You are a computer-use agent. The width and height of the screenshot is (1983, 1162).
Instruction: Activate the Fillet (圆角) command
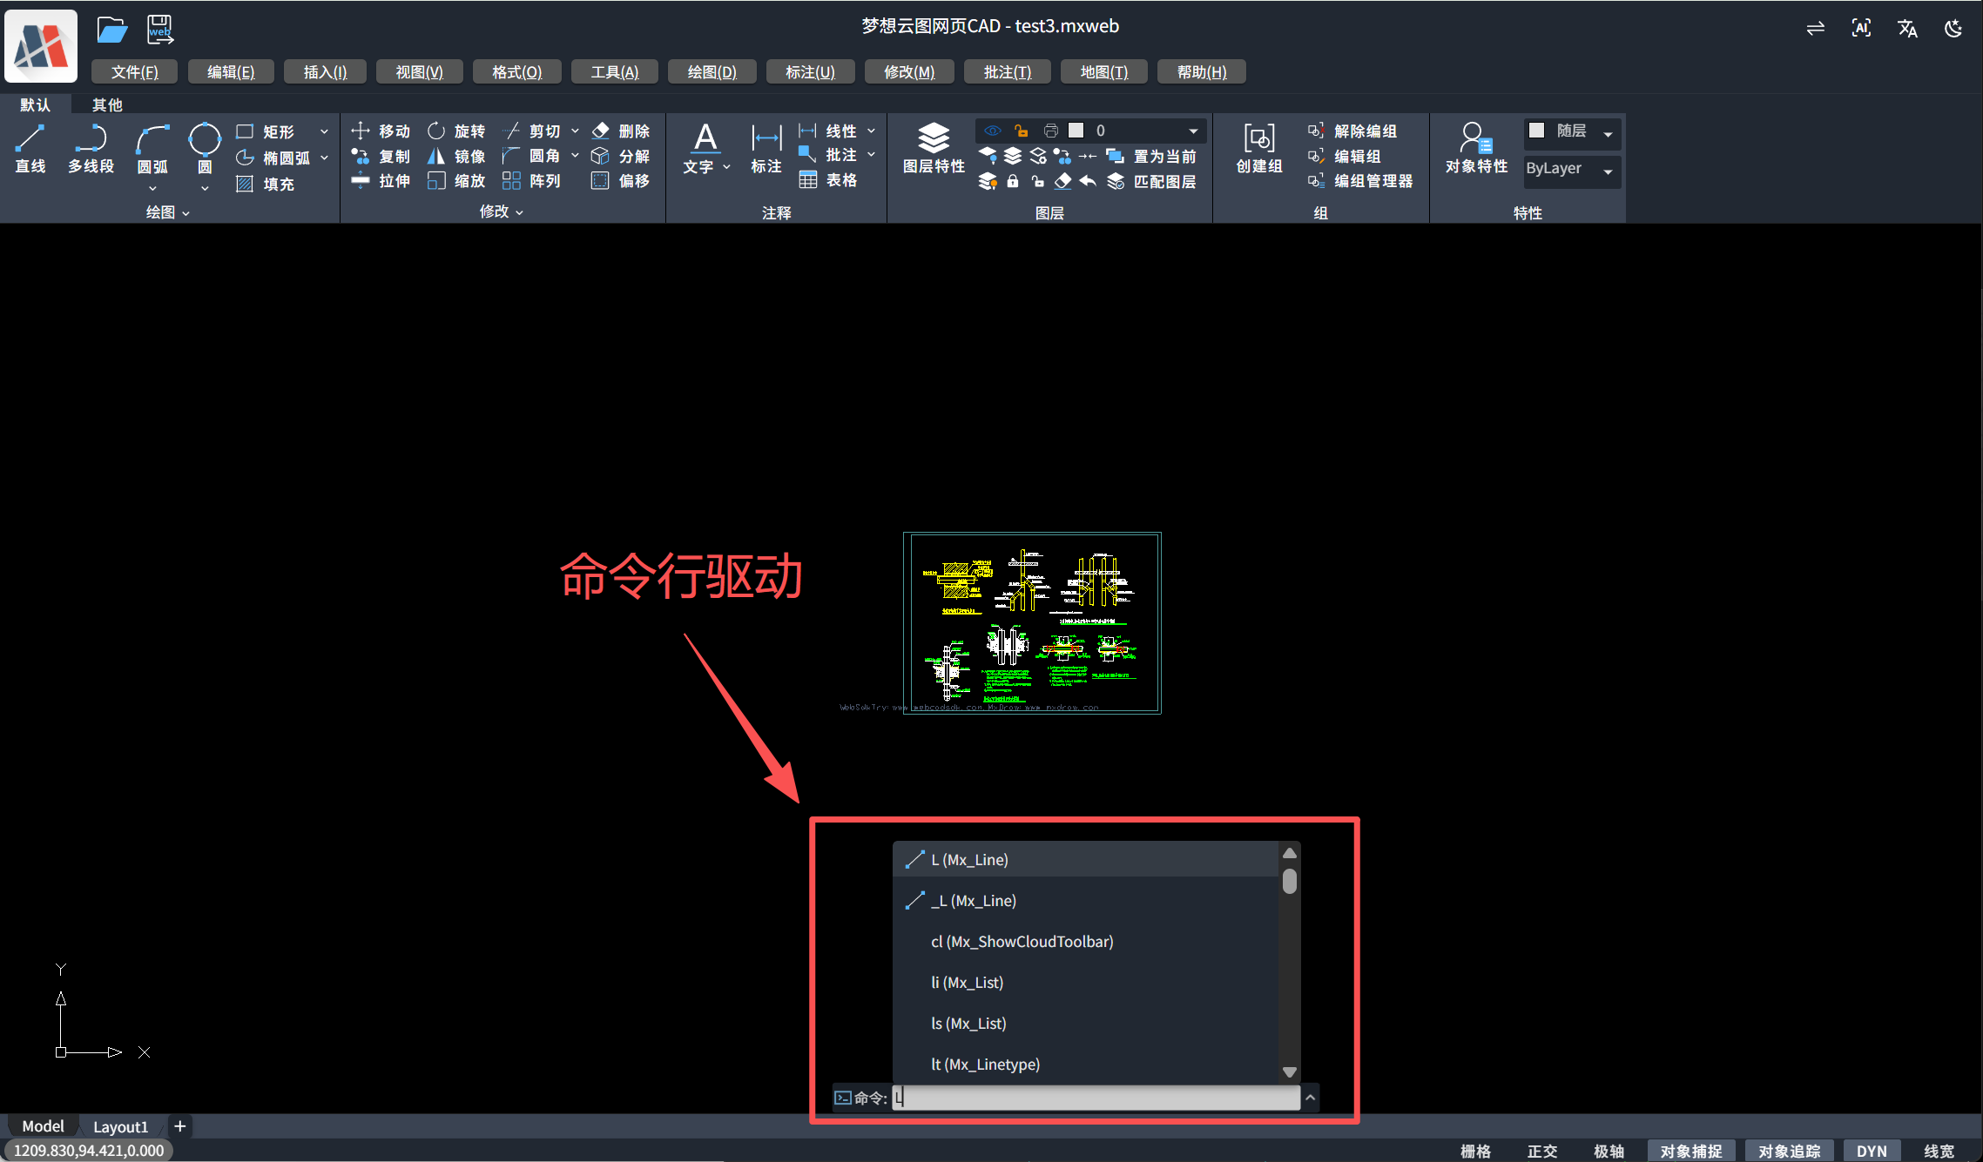[531, 156]
